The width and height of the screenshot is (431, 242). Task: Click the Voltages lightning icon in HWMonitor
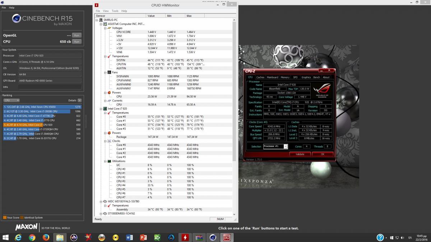coord(110,28)
